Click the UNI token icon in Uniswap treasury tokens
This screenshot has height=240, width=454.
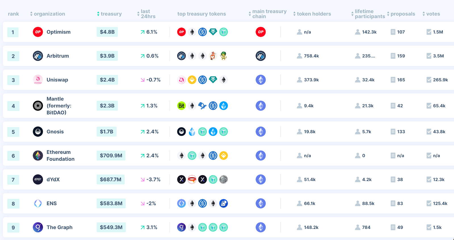pyautogui.click(x=181, y=80)
